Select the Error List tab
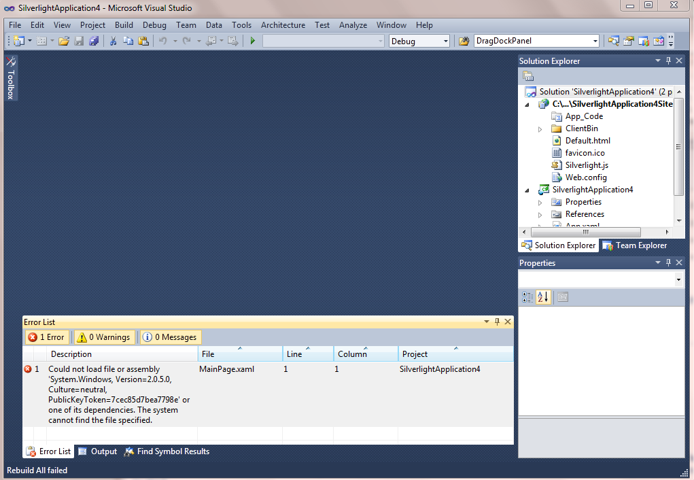 click(x=49, y=451)
